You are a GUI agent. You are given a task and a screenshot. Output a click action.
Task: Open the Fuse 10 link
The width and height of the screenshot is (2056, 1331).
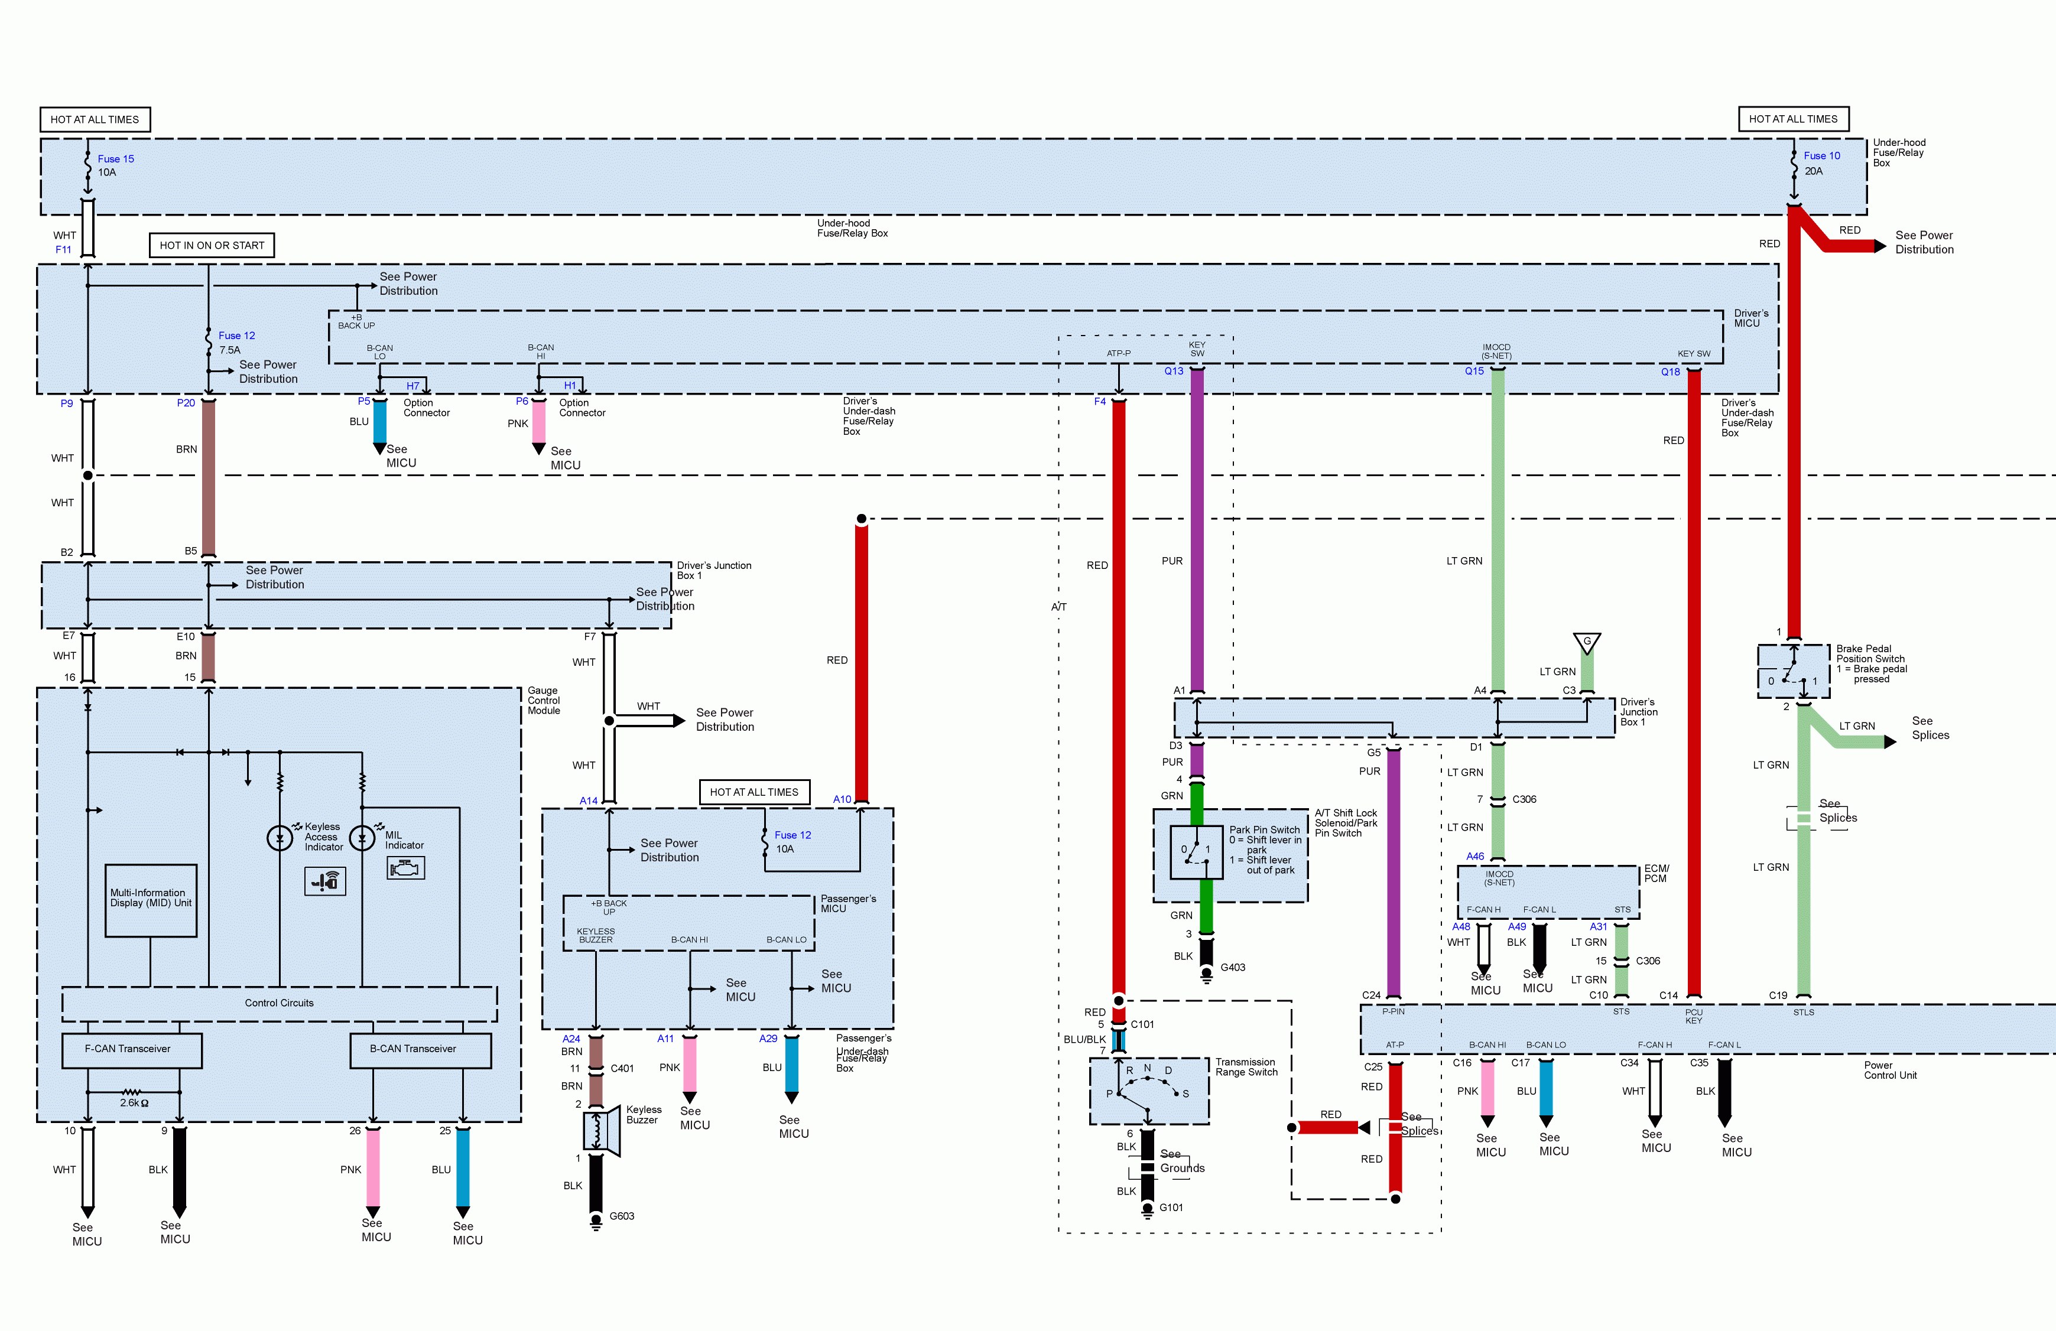[1821, 155]
